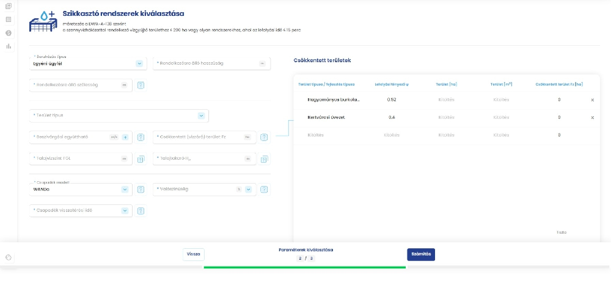Click the bottom-left cookie icon
611x283 pixels.
9,257
